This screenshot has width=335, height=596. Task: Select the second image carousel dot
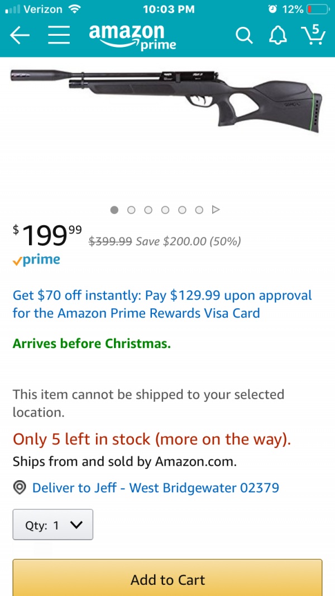pos(131,210)
